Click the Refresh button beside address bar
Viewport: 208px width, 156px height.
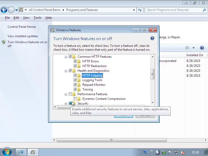pyautogui.click(x=140, y=10)
